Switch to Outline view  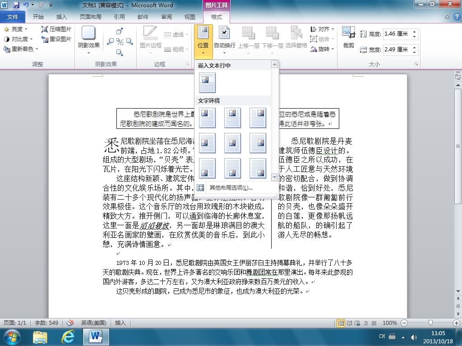(x=365, y=323)
